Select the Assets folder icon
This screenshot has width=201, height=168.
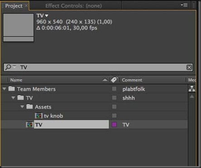(x=29, y=106)
